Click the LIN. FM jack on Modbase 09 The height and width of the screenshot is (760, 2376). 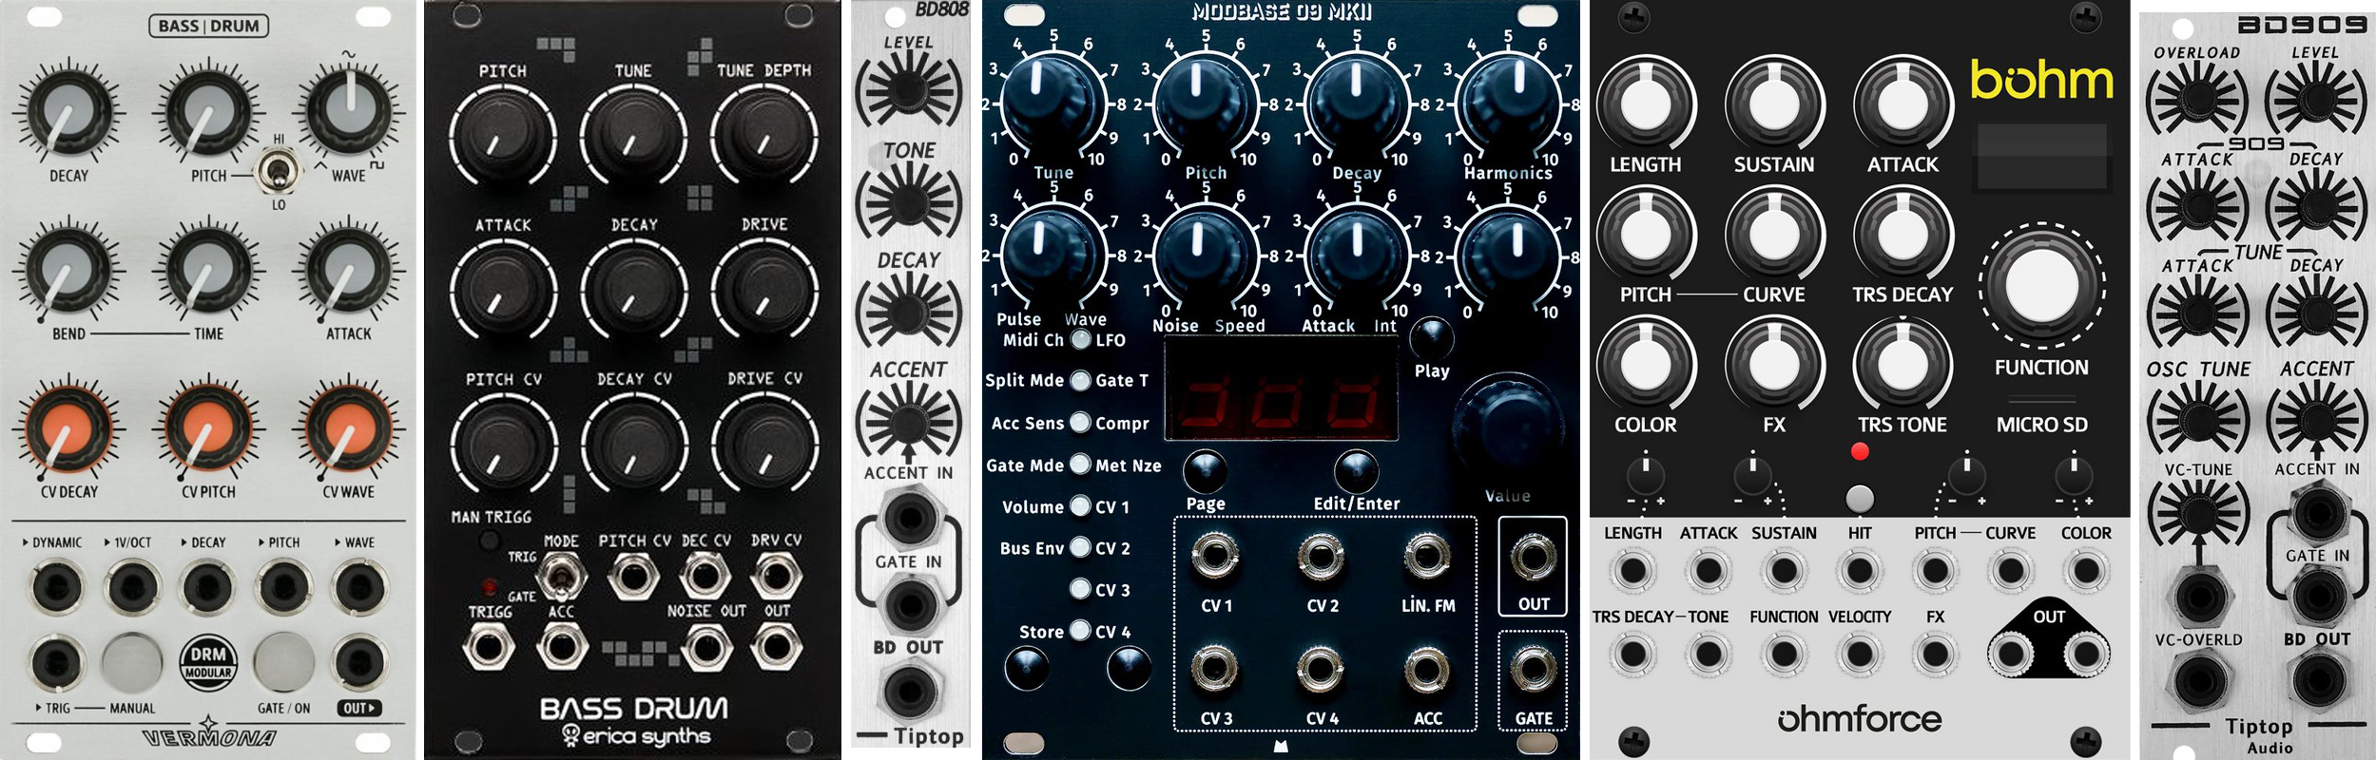pos(1427,557)
